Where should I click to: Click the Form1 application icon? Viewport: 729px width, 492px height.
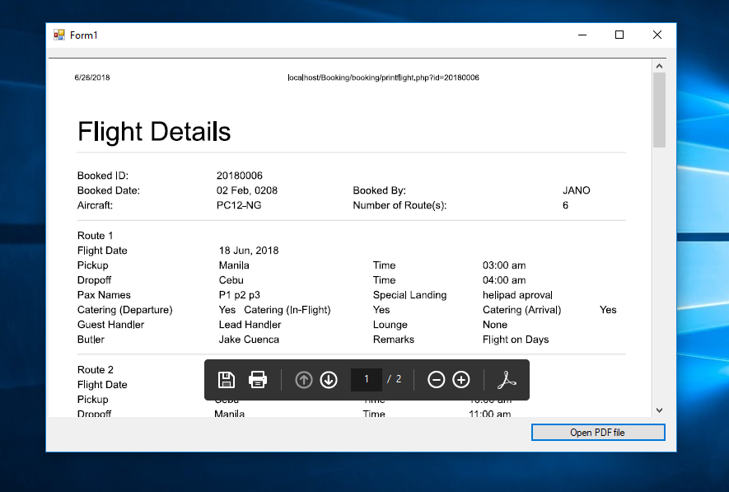[58, 35]
